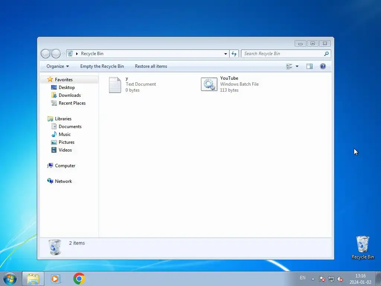Open Desktop in Favorites
Viewport: 381px width, 286px height.
67,87
